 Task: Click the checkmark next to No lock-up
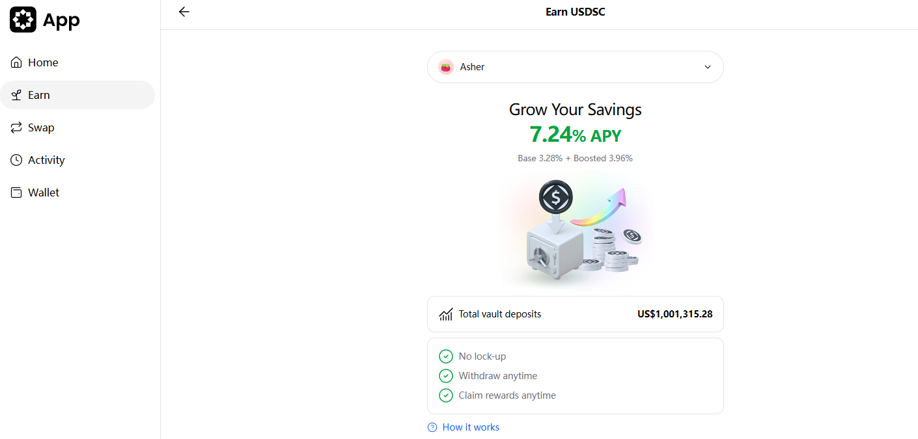click(x=446, y=356)
